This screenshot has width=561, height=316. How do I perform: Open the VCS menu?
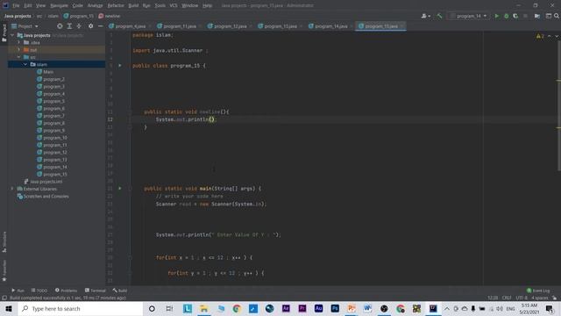pos(174,5)
